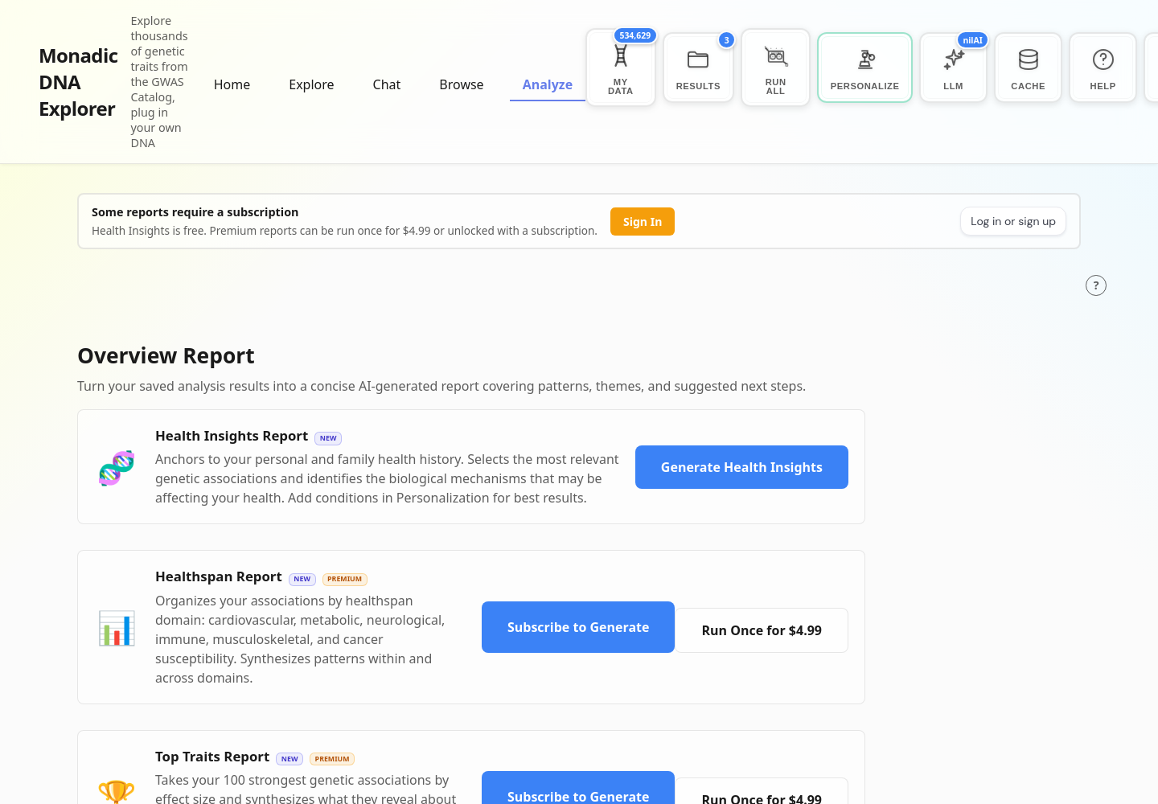Click the 3 badge on Results

[726, 40]
